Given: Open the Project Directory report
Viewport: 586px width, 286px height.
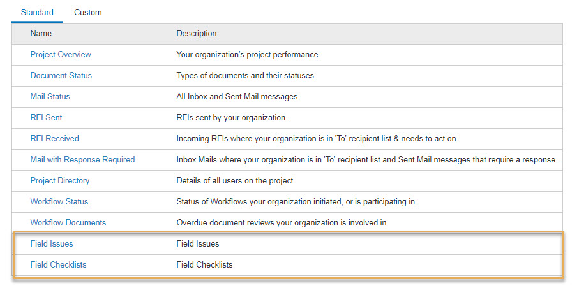Looking at the screenshot, I should coord(60,180).
